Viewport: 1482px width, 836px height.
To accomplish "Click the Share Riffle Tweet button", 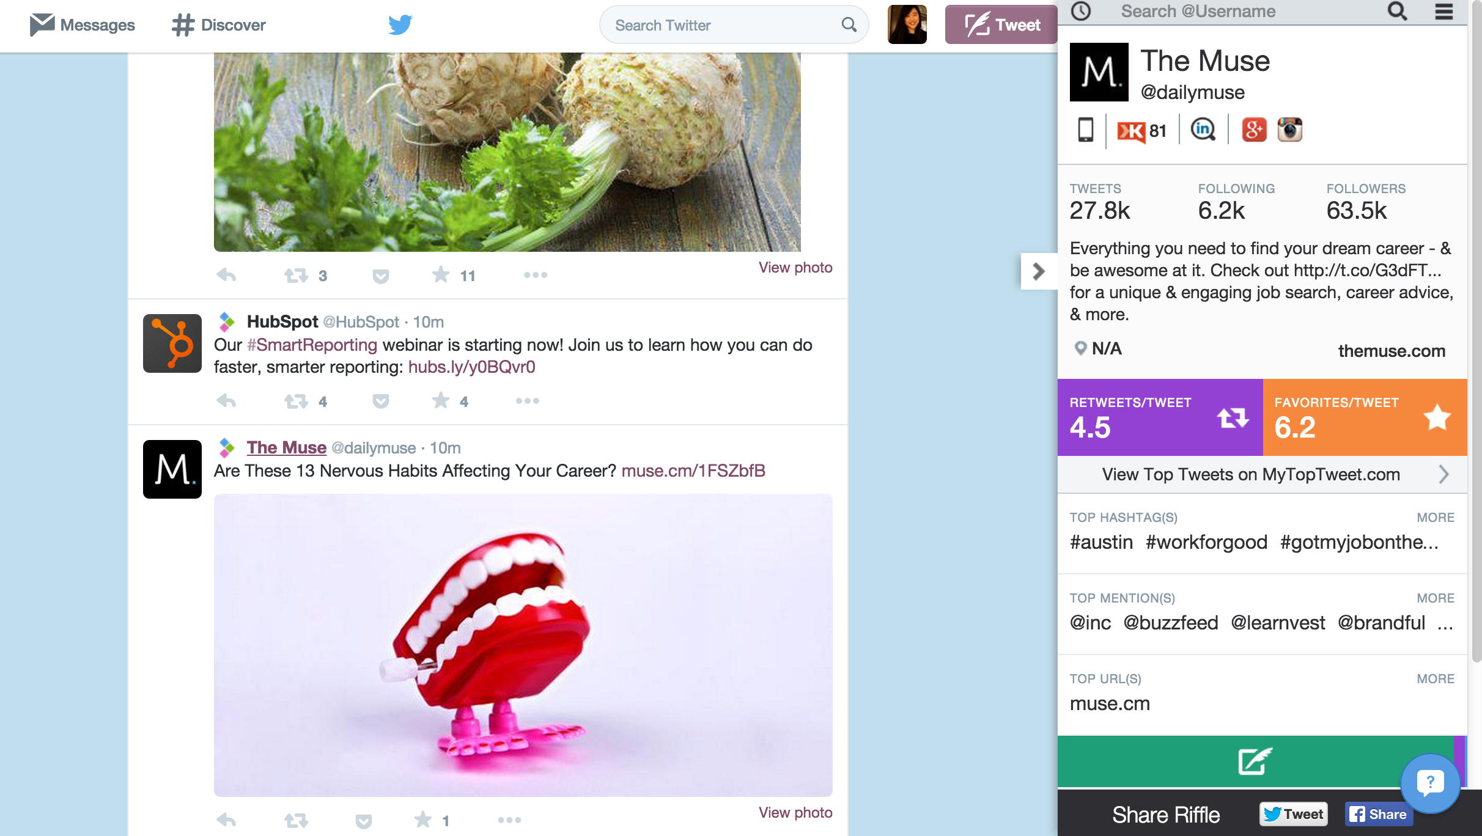I will pyautogui.click(x=1293, y=814).
